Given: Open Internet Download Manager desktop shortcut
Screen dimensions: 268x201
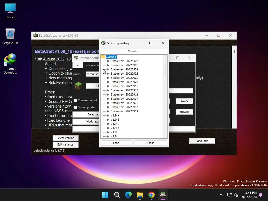Looking at the screenshot, I should click(x=10, y=64).
